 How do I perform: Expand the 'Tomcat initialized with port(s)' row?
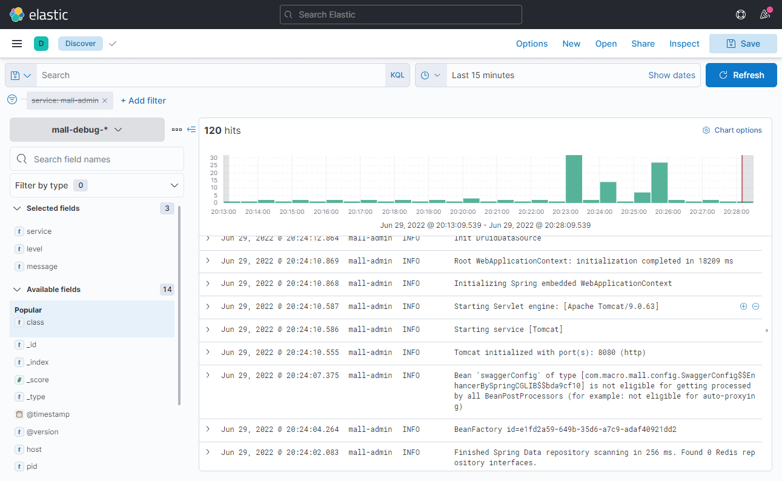208,353
